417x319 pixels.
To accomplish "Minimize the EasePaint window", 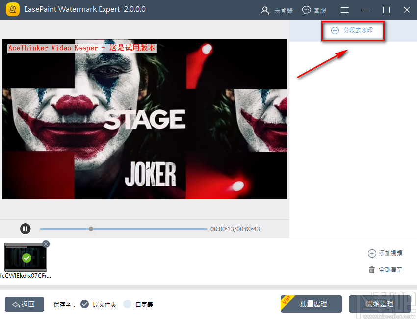I will pyautogui.click(x=365, y=10).
